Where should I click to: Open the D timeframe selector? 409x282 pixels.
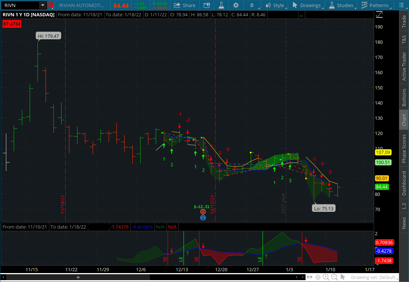(253, 5)
